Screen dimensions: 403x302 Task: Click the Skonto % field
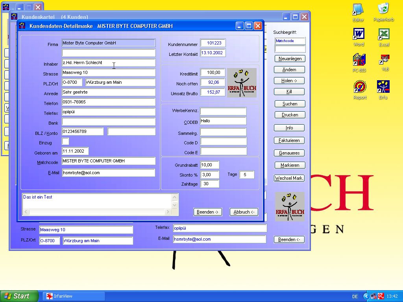pos(210,175)
